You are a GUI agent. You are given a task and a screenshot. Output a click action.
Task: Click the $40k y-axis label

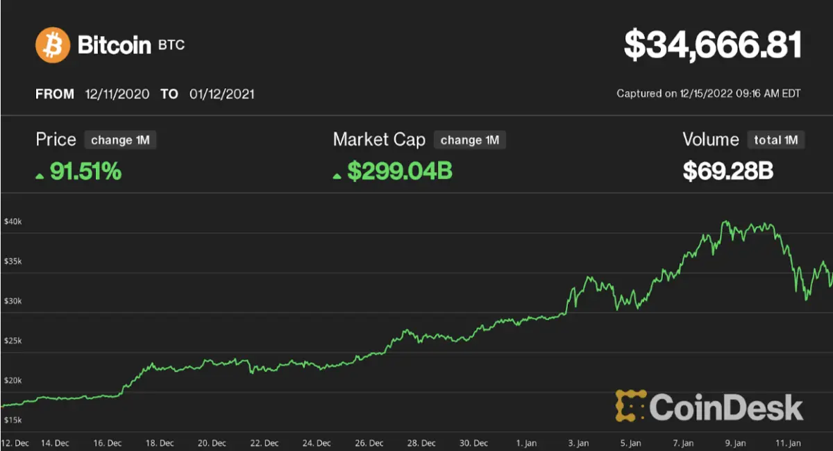click(13, 221)
